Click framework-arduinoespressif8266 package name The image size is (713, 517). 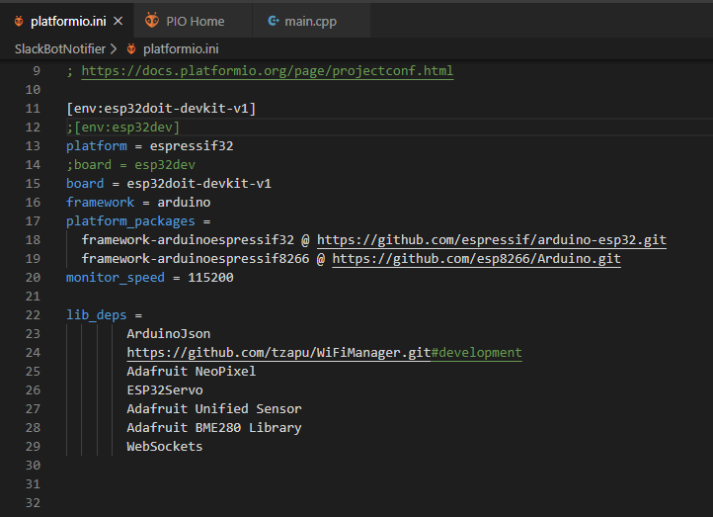[196, 259]
